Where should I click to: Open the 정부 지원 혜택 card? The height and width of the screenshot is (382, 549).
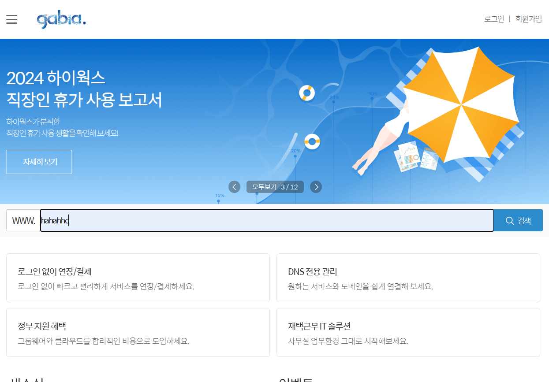click(138, 332)
